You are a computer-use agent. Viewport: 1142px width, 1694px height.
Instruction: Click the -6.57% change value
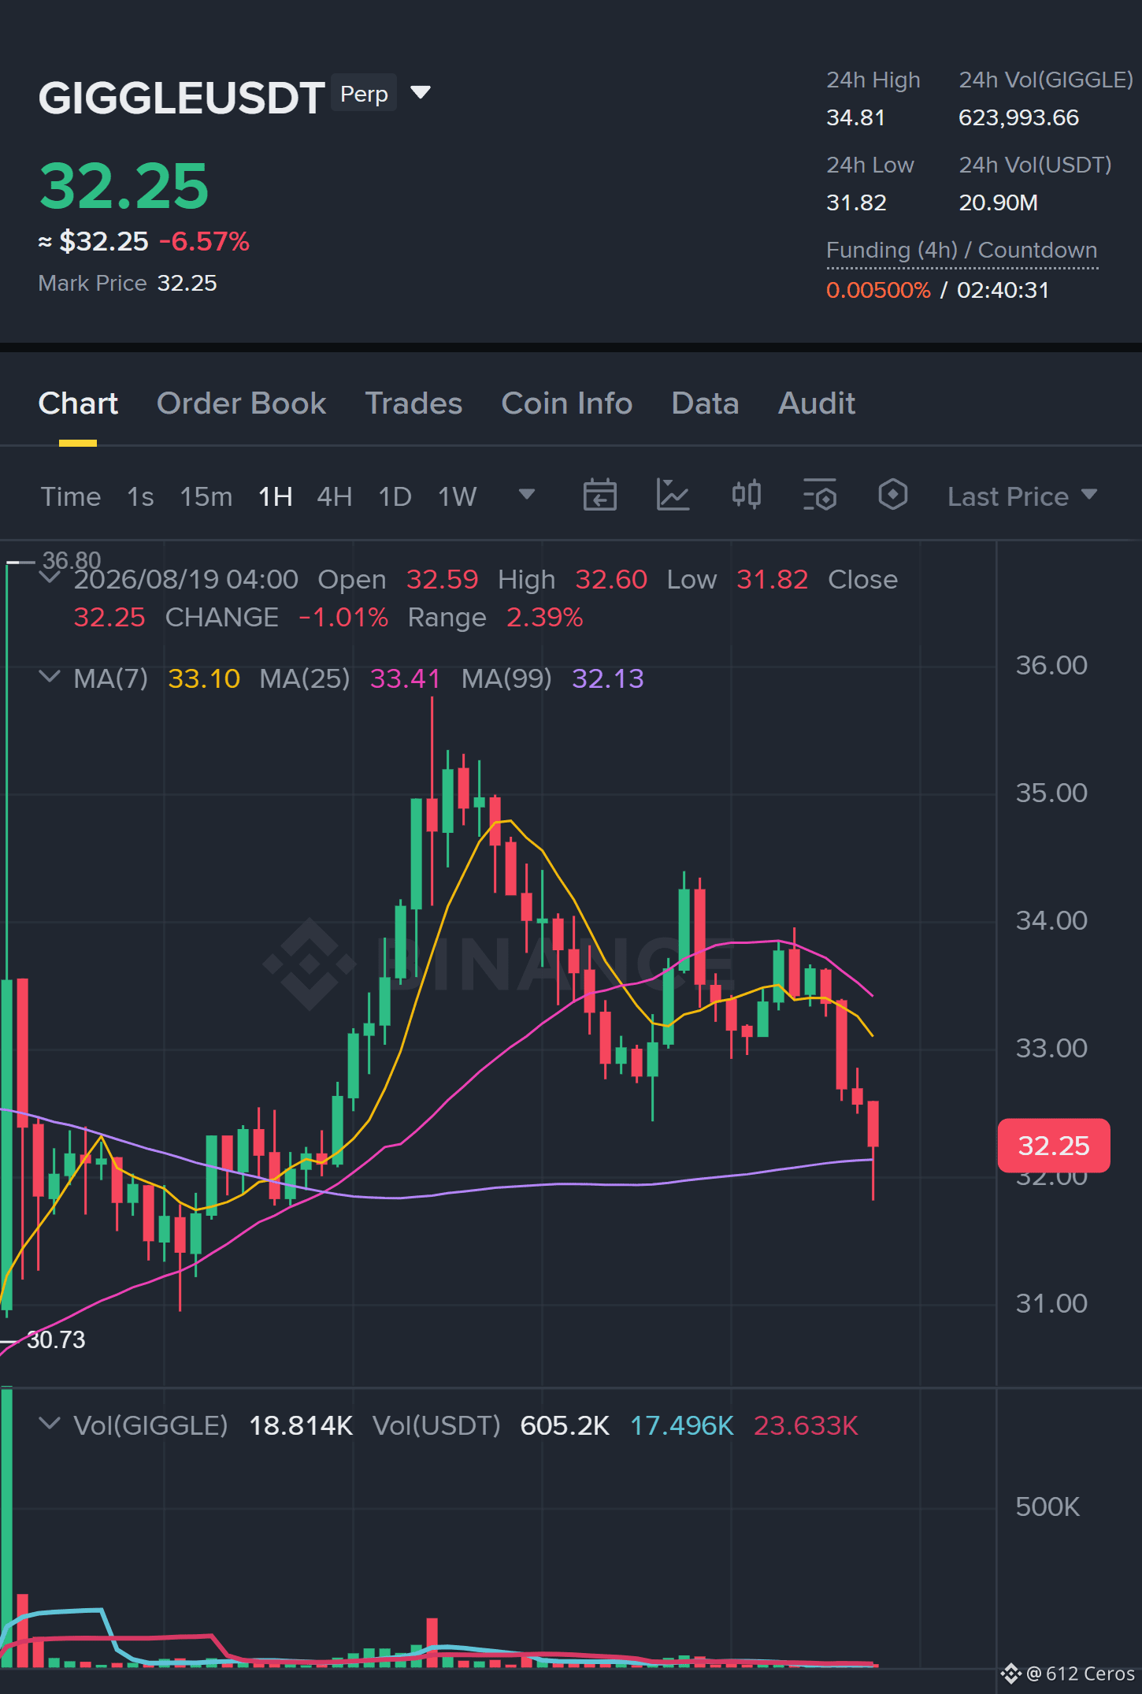(204, 241)
